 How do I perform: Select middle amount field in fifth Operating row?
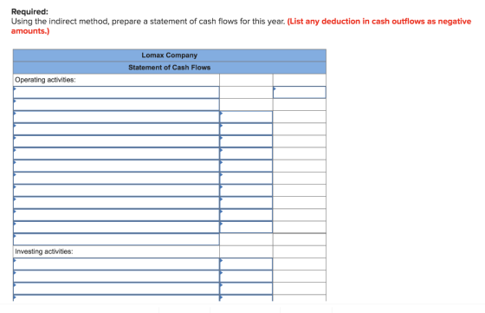point(246,141)
